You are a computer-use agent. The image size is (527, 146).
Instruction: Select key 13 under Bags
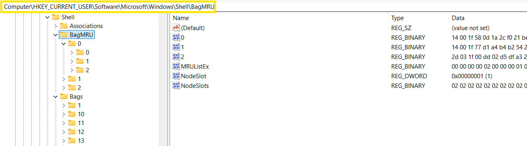coord(81,140)
